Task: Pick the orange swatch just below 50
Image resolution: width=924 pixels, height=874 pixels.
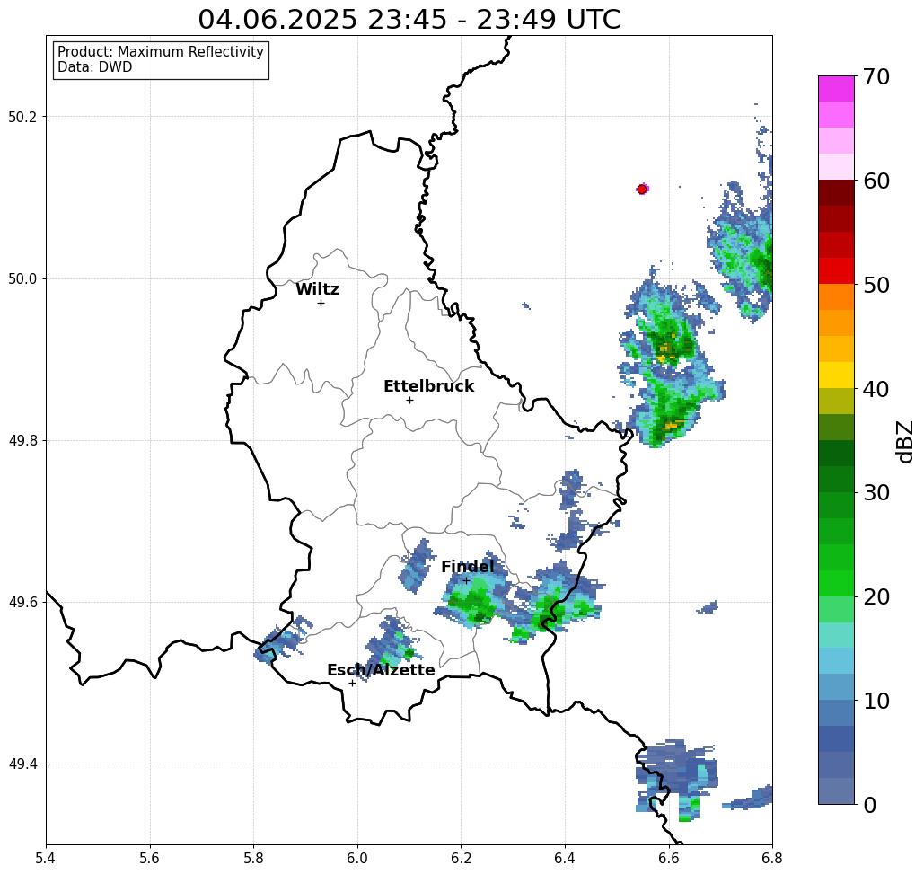Action: (x=836, y=297)
